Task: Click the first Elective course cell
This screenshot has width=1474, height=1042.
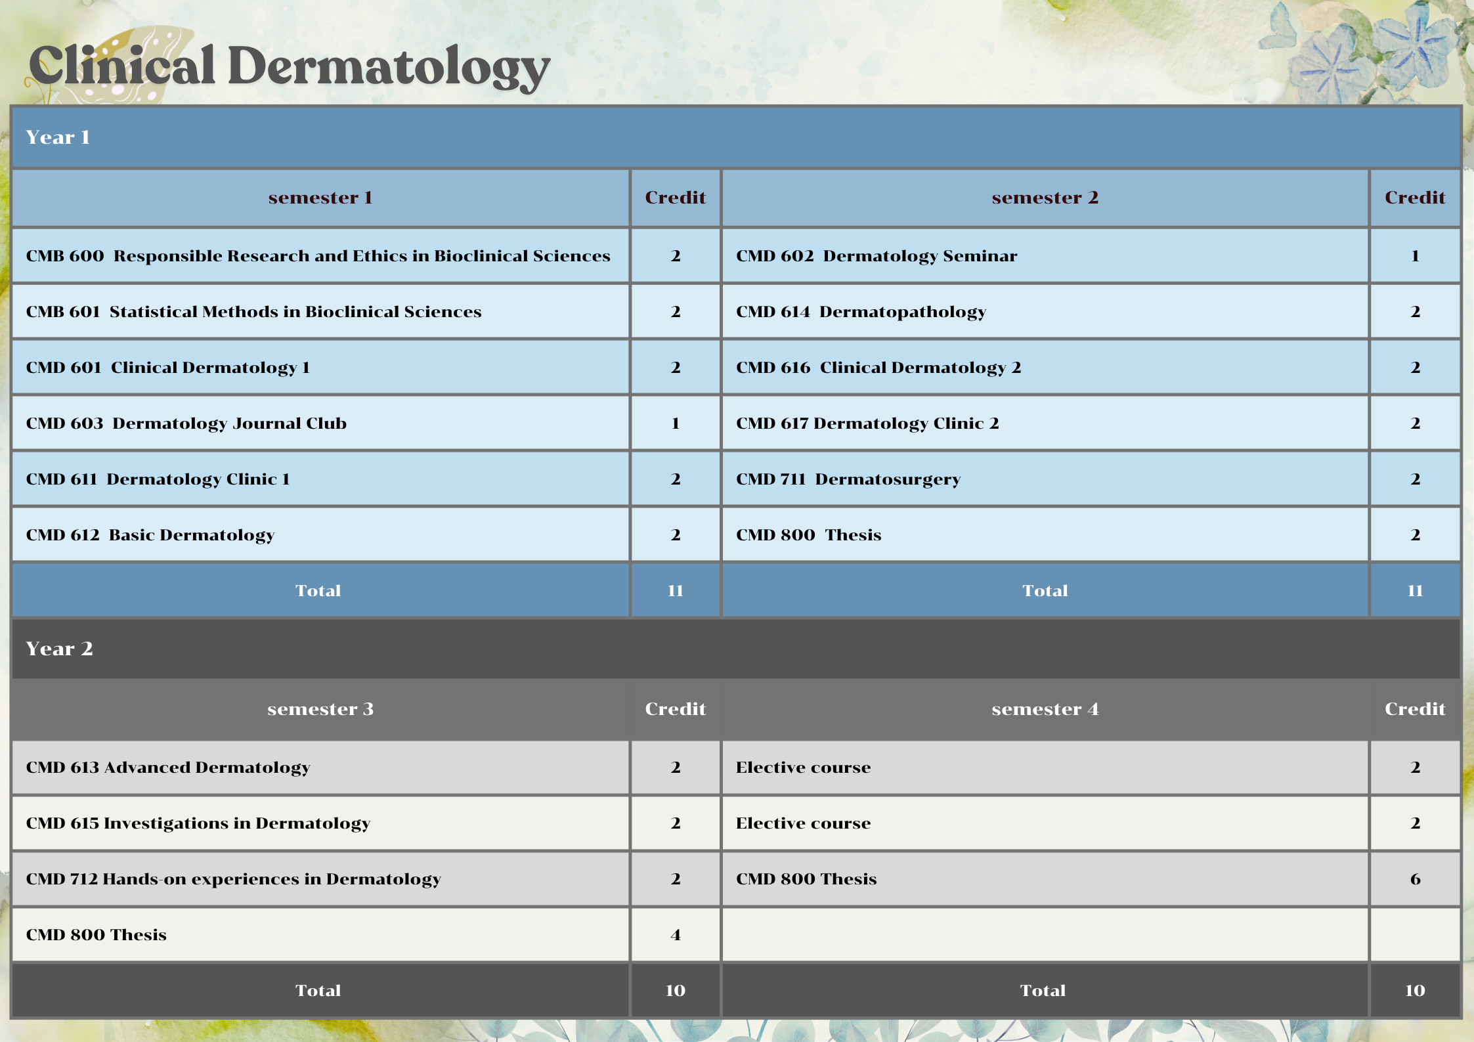Action: click(x=803, y=768)
